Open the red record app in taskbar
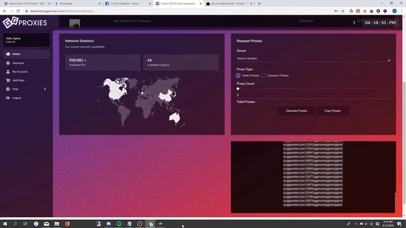The image size is (406, 228). [140, 224]
